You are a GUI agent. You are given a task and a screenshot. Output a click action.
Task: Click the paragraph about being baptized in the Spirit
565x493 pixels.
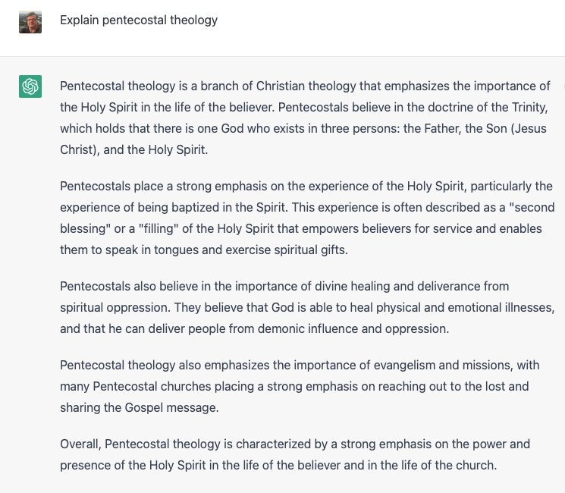tap(303, 218)
